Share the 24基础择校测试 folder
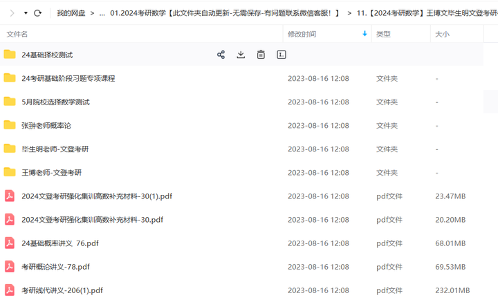Screen dimensions: 498x300 click(x=221, y=55)
